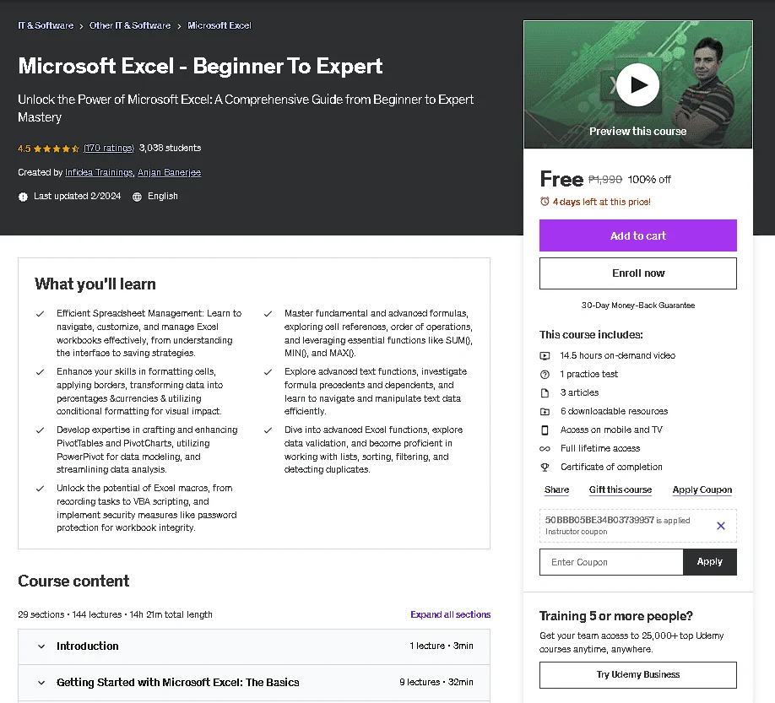Remove the applied coupon with the X icon
775x703 pixels.
point(721,526)
